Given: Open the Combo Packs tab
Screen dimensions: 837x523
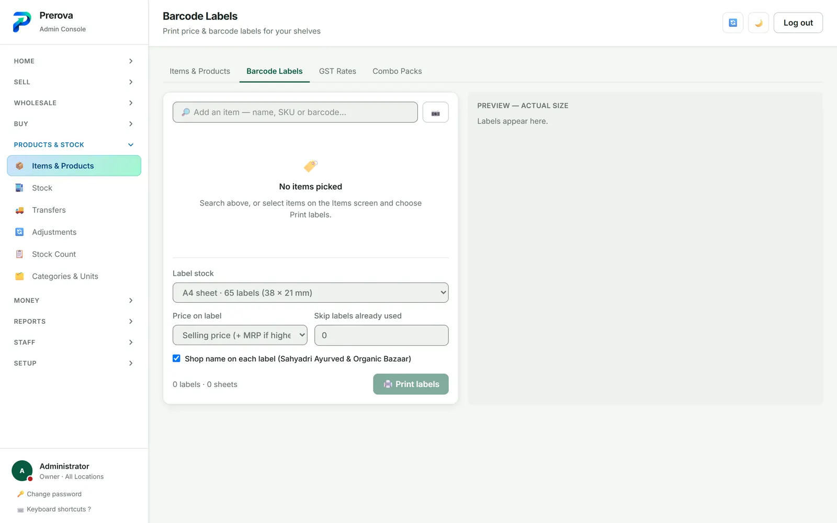Looking at the screenshot, I should click(x=397, y=71).
